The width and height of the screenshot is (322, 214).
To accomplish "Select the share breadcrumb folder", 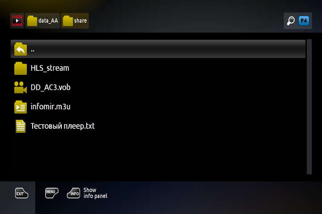I will coord(75,21).
